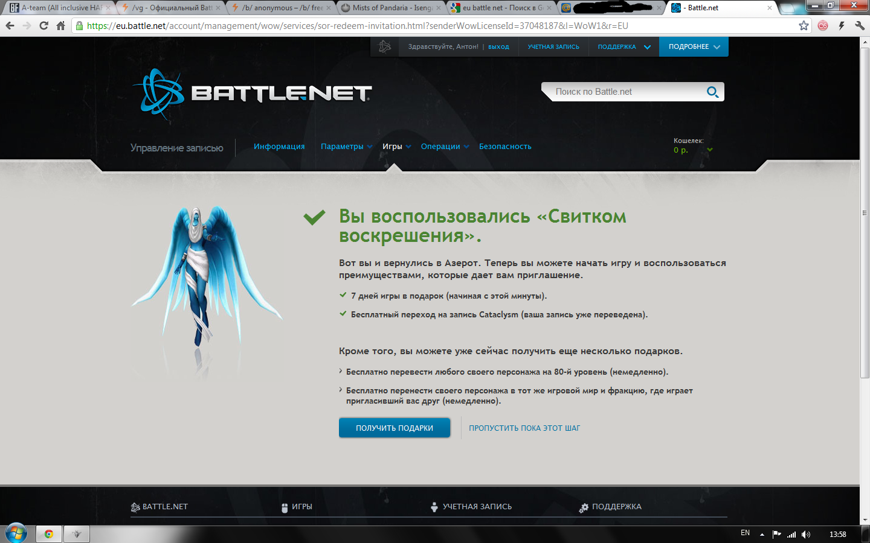
Task: Open Chrome wrench settings menu
Action: tap(859, 26)
